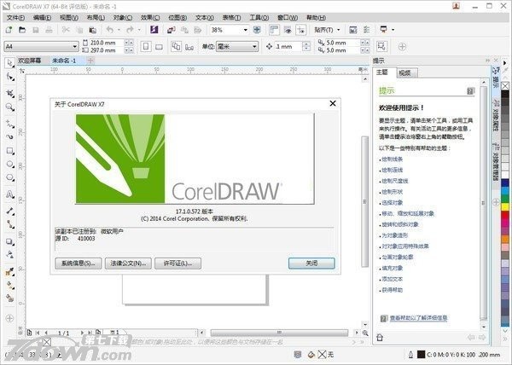The image size is (512, 365).
Task: Click the Open file toolbar icon
Action: [22, 30]
